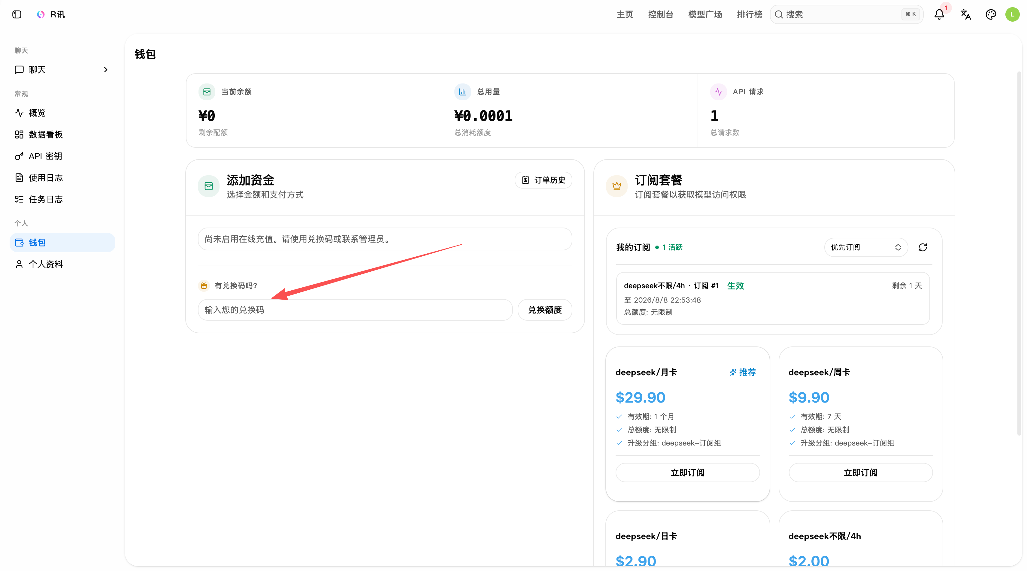Image resolution: width=1027 pixels, height=571 pixels.
Task: Click the receipt icon on 订单历史 button
Action: pyautogui.click(x=526, y=180)
